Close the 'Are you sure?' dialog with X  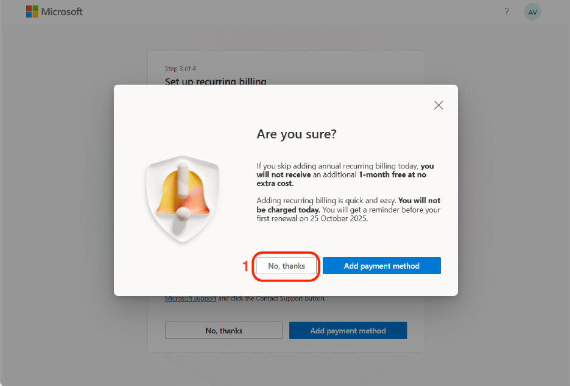[x=438, y=105]
